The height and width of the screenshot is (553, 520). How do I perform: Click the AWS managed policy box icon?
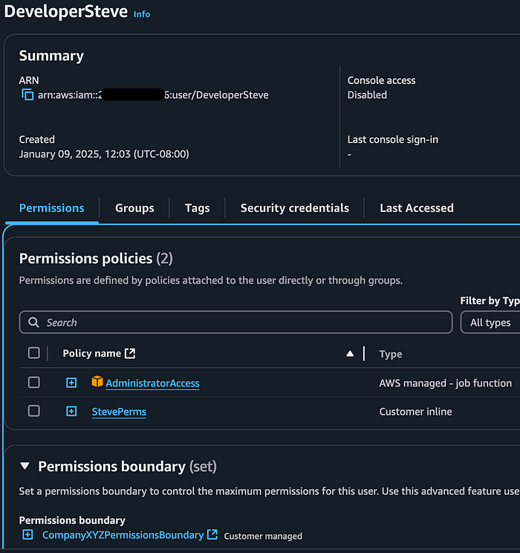tap(97, 382)
